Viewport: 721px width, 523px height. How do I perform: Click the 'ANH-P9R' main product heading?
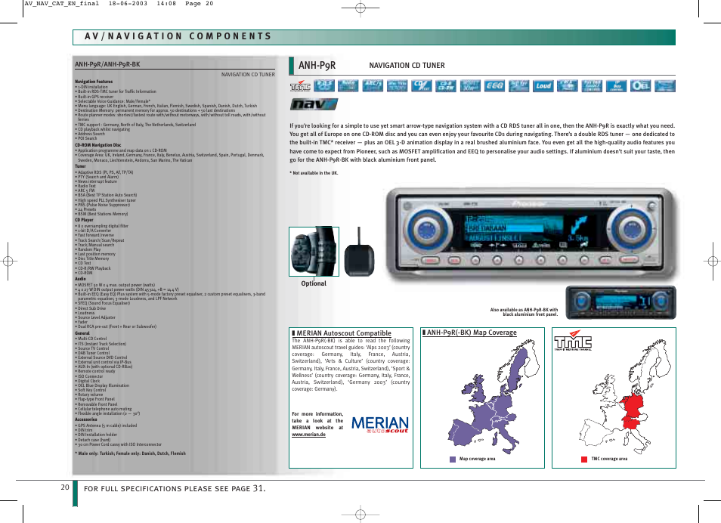tap(317, 65)
